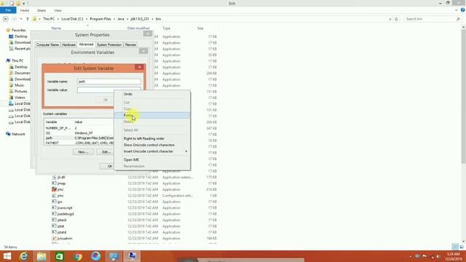Select the jstack file
The height and width of the screenshot is (262, 466).
coord(62,220)
